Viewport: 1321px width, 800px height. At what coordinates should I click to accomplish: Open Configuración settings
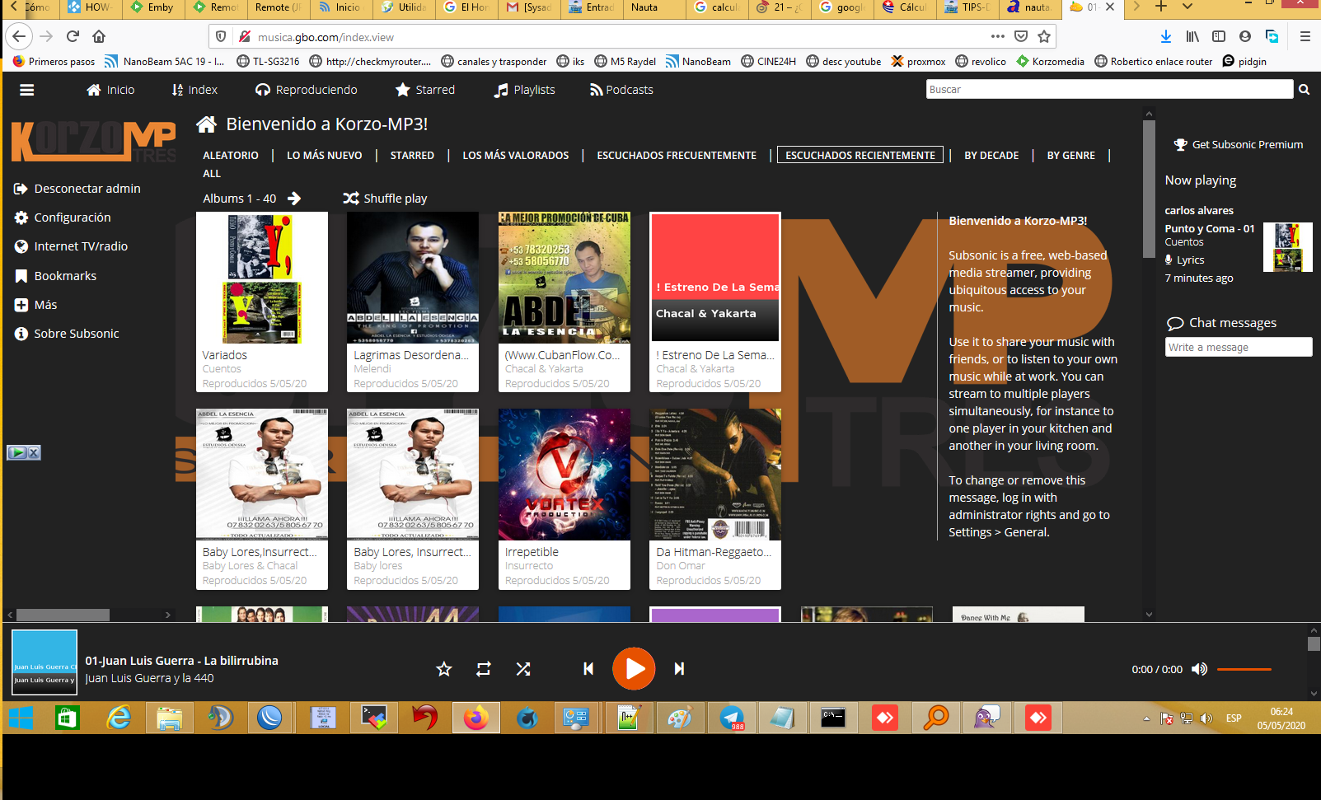pyautogui.click(x=63, y=218)
